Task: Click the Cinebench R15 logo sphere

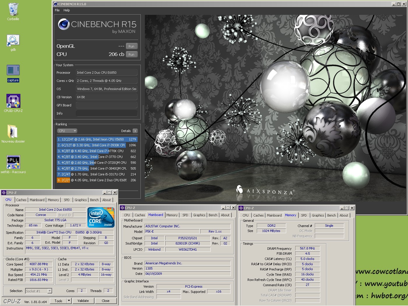Action: [x=64, y=24]
